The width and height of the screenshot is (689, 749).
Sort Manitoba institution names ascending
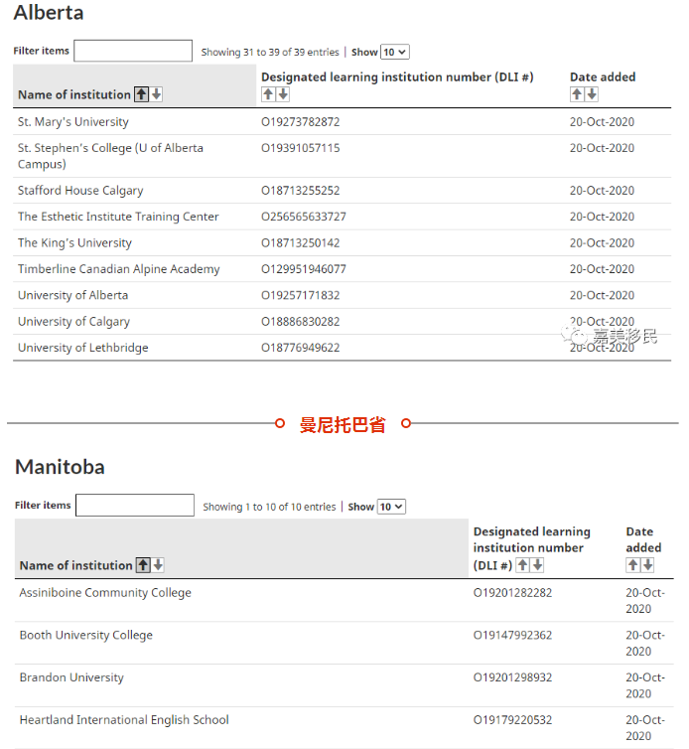pyautogui.click(x=144, y=565)
